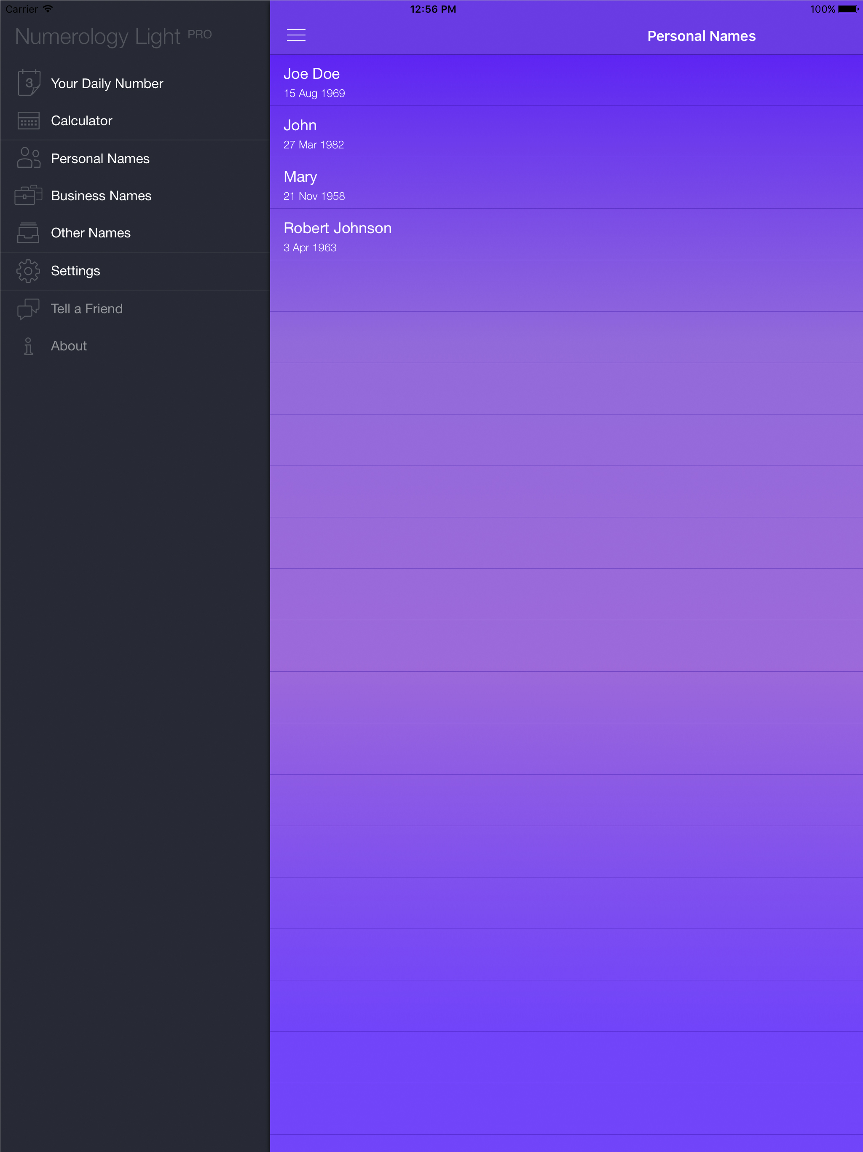Select Calculator in the sidebar
The width and height of the screenshot is (863, 1152).
[82, 121]
